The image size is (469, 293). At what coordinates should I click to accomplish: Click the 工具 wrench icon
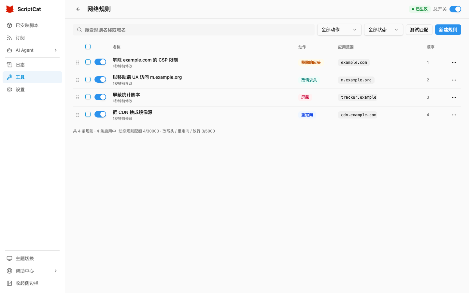[9, 77]
